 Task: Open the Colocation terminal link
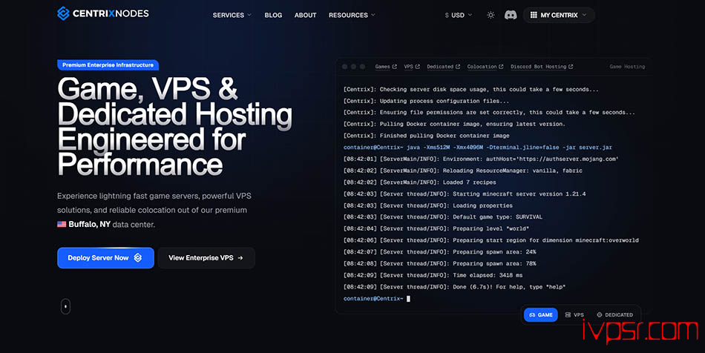(x=485, y=67)
